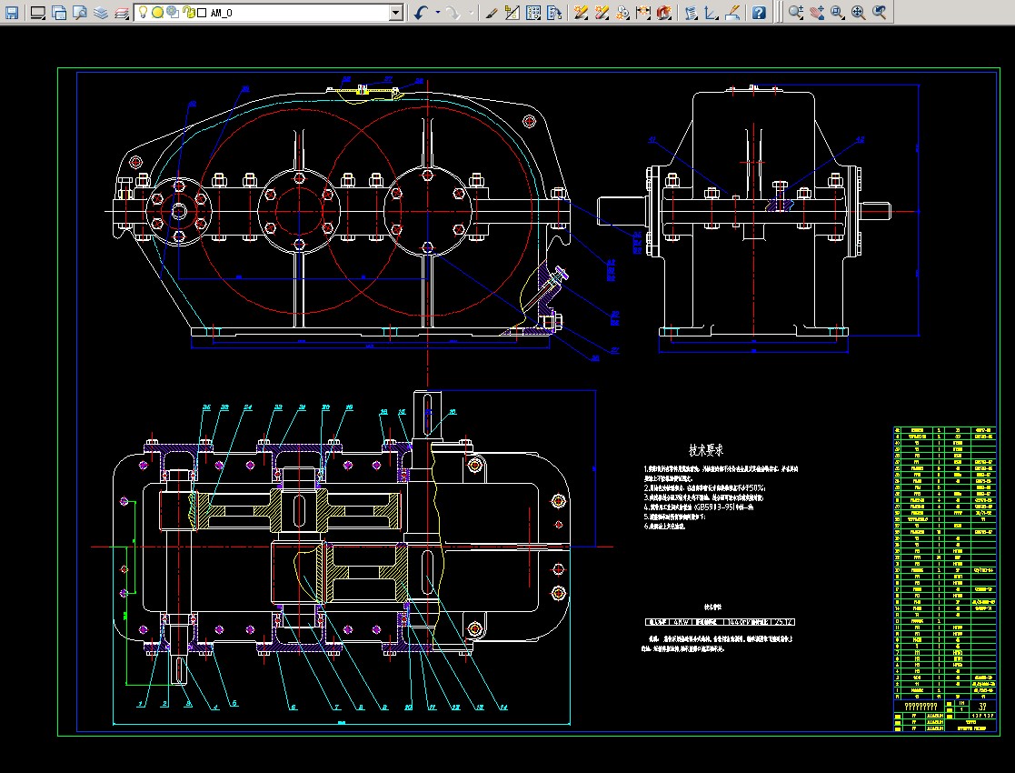Open the redo history dropdown arrow

point(471,13)
